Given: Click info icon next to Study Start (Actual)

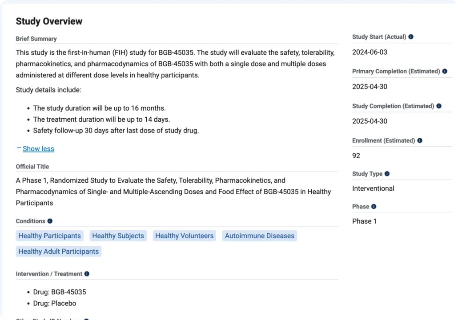Looking at the screenshot, I should pos(411,37).
